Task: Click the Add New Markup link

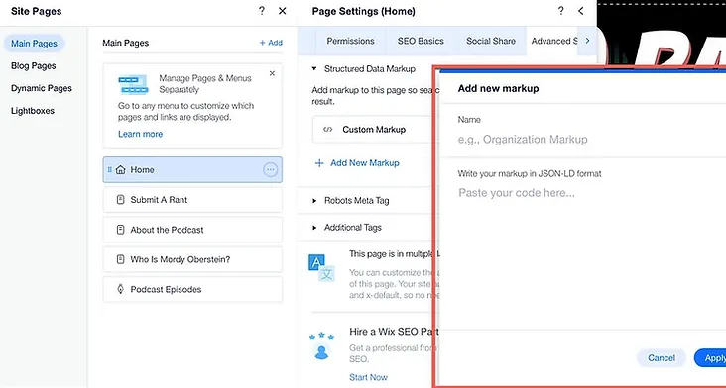Action: click(365, 163)
